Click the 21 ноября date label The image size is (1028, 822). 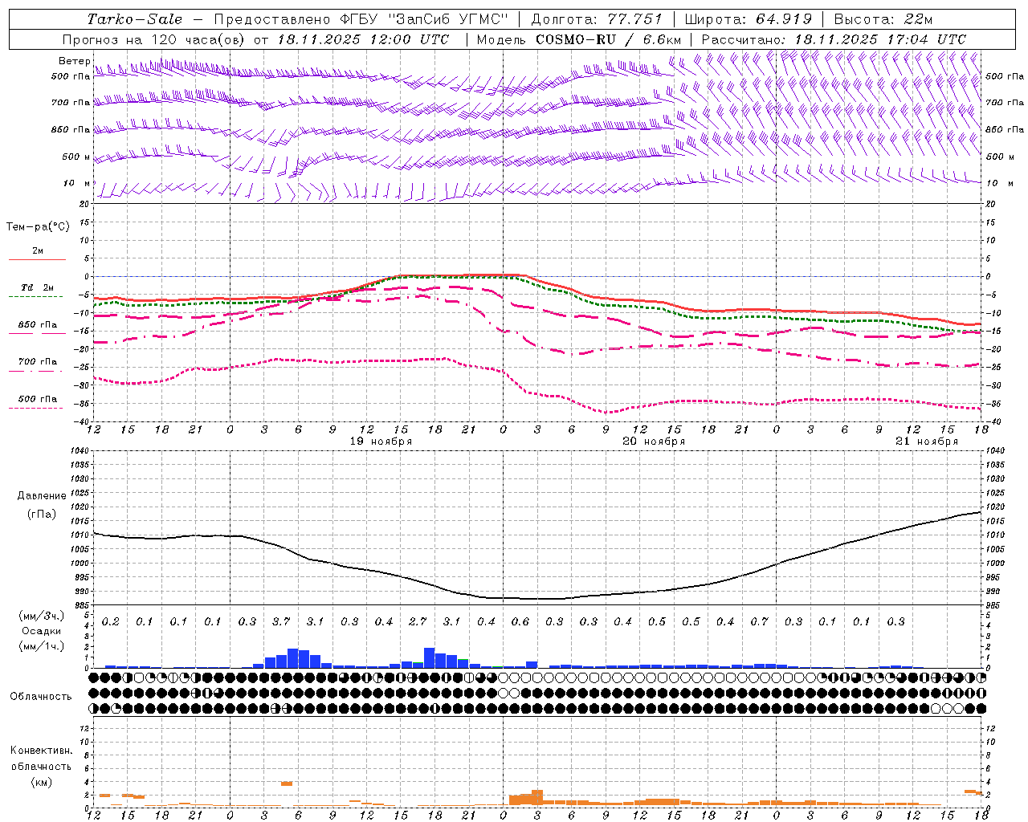927,442
